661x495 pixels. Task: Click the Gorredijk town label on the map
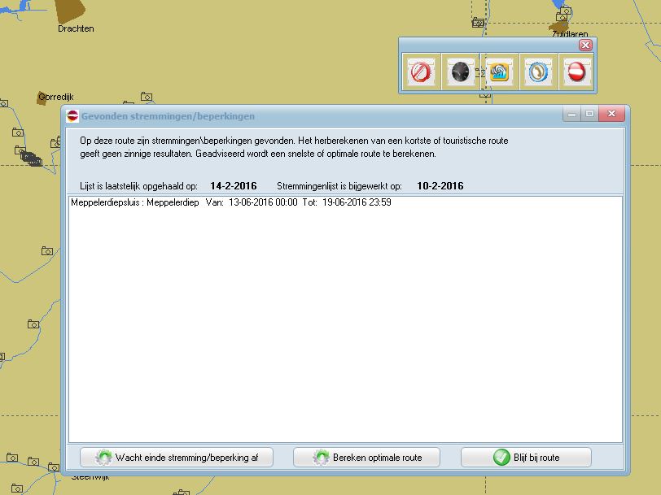(56, 97)
